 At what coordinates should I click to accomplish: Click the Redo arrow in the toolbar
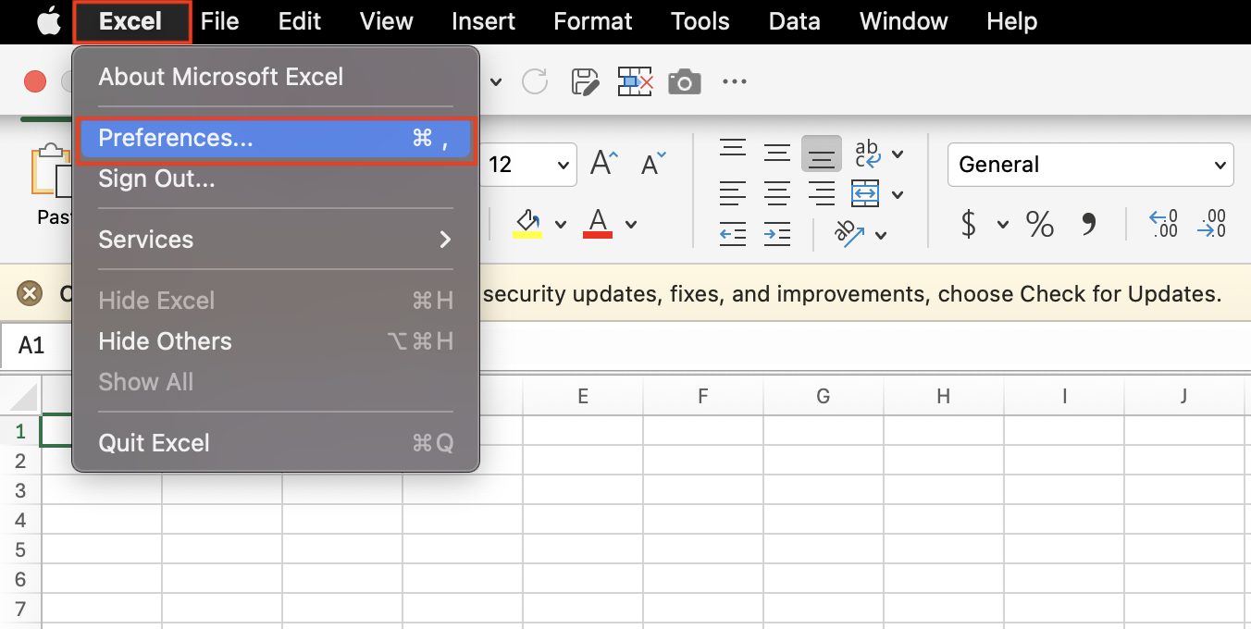tap(535, 81)
